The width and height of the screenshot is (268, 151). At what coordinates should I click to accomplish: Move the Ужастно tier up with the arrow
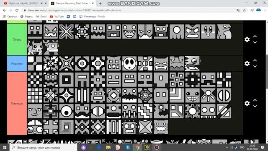pos(255,60)
